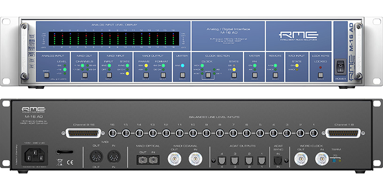Viewport: 383px width, 187px height.
Task: Click the Word Clock OUT BNC connector
Action: [x=301, y=159]
